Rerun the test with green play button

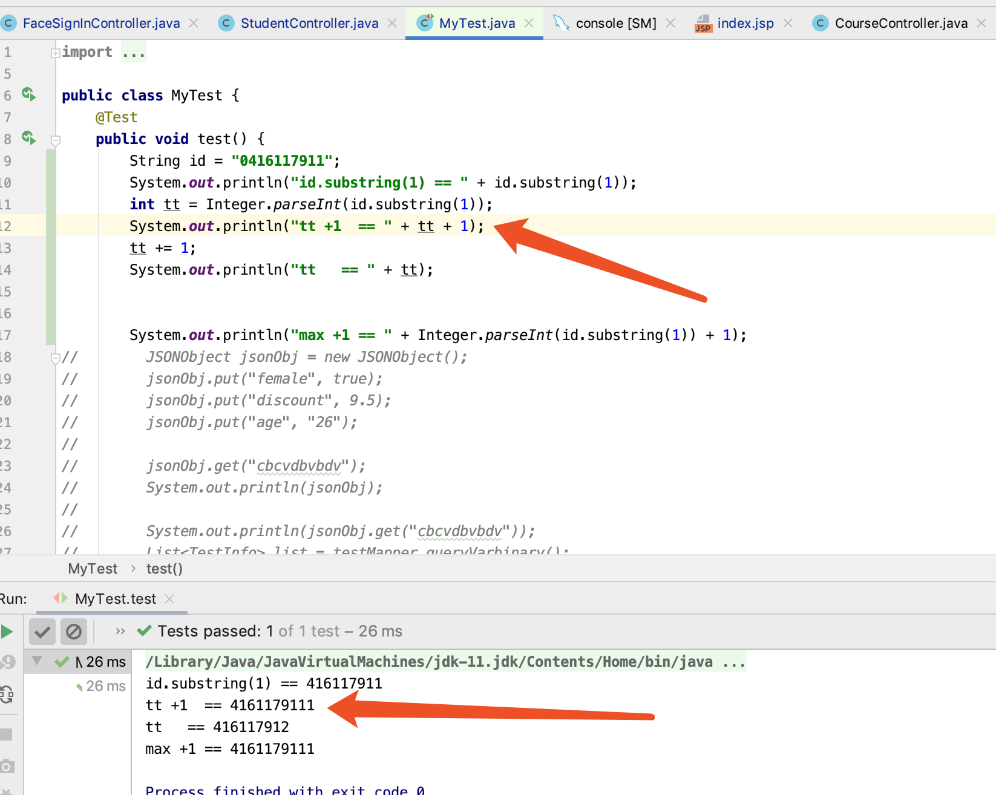(7, 632)
